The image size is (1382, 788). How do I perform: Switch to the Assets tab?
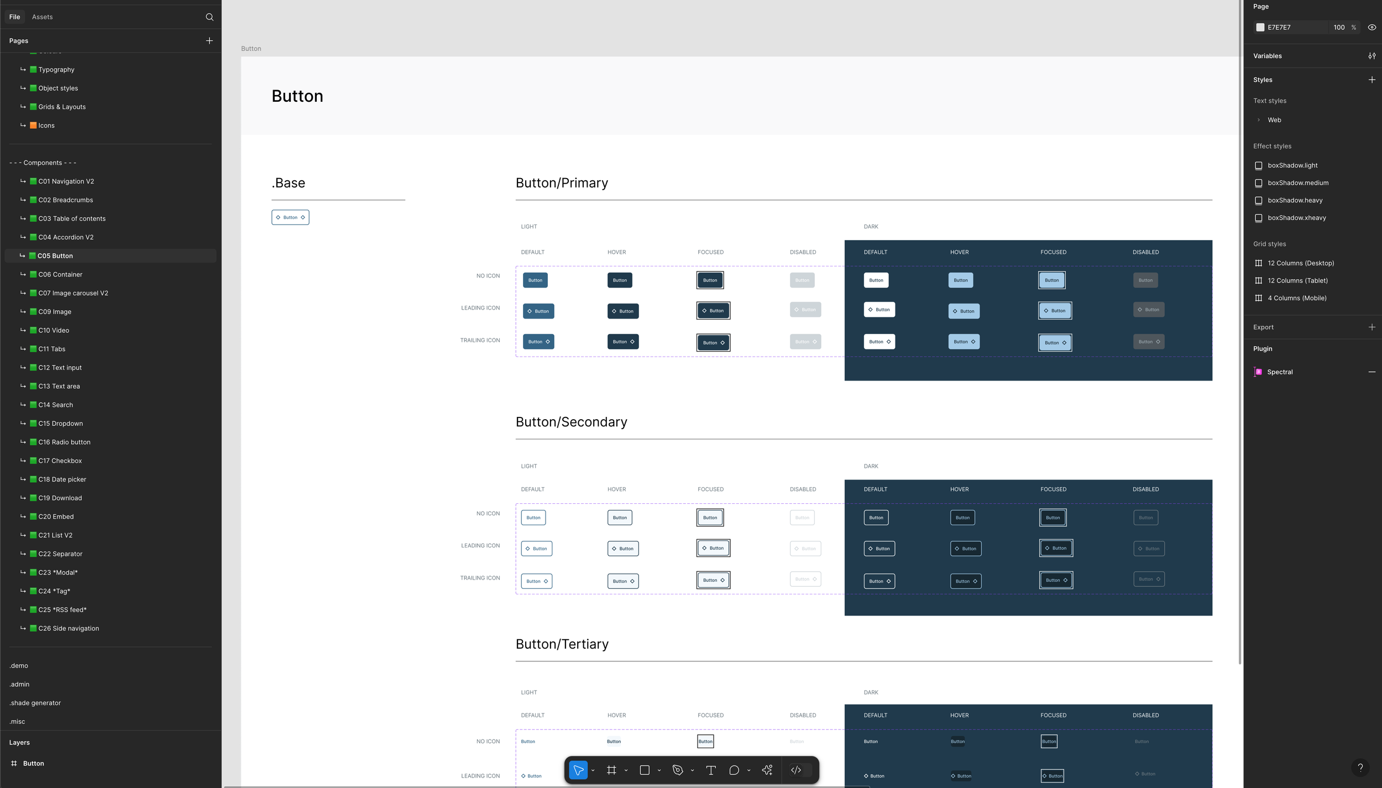coord(42,17)
